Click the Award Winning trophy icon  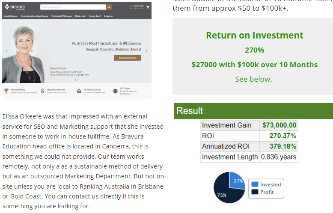tap(6, 91)
